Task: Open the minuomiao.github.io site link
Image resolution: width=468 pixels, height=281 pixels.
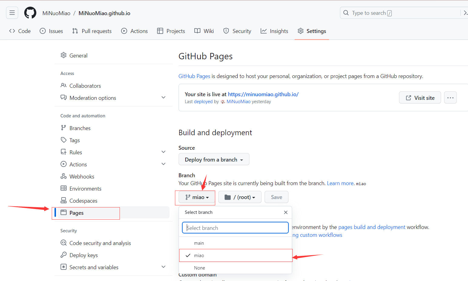Action: [263, 94]
